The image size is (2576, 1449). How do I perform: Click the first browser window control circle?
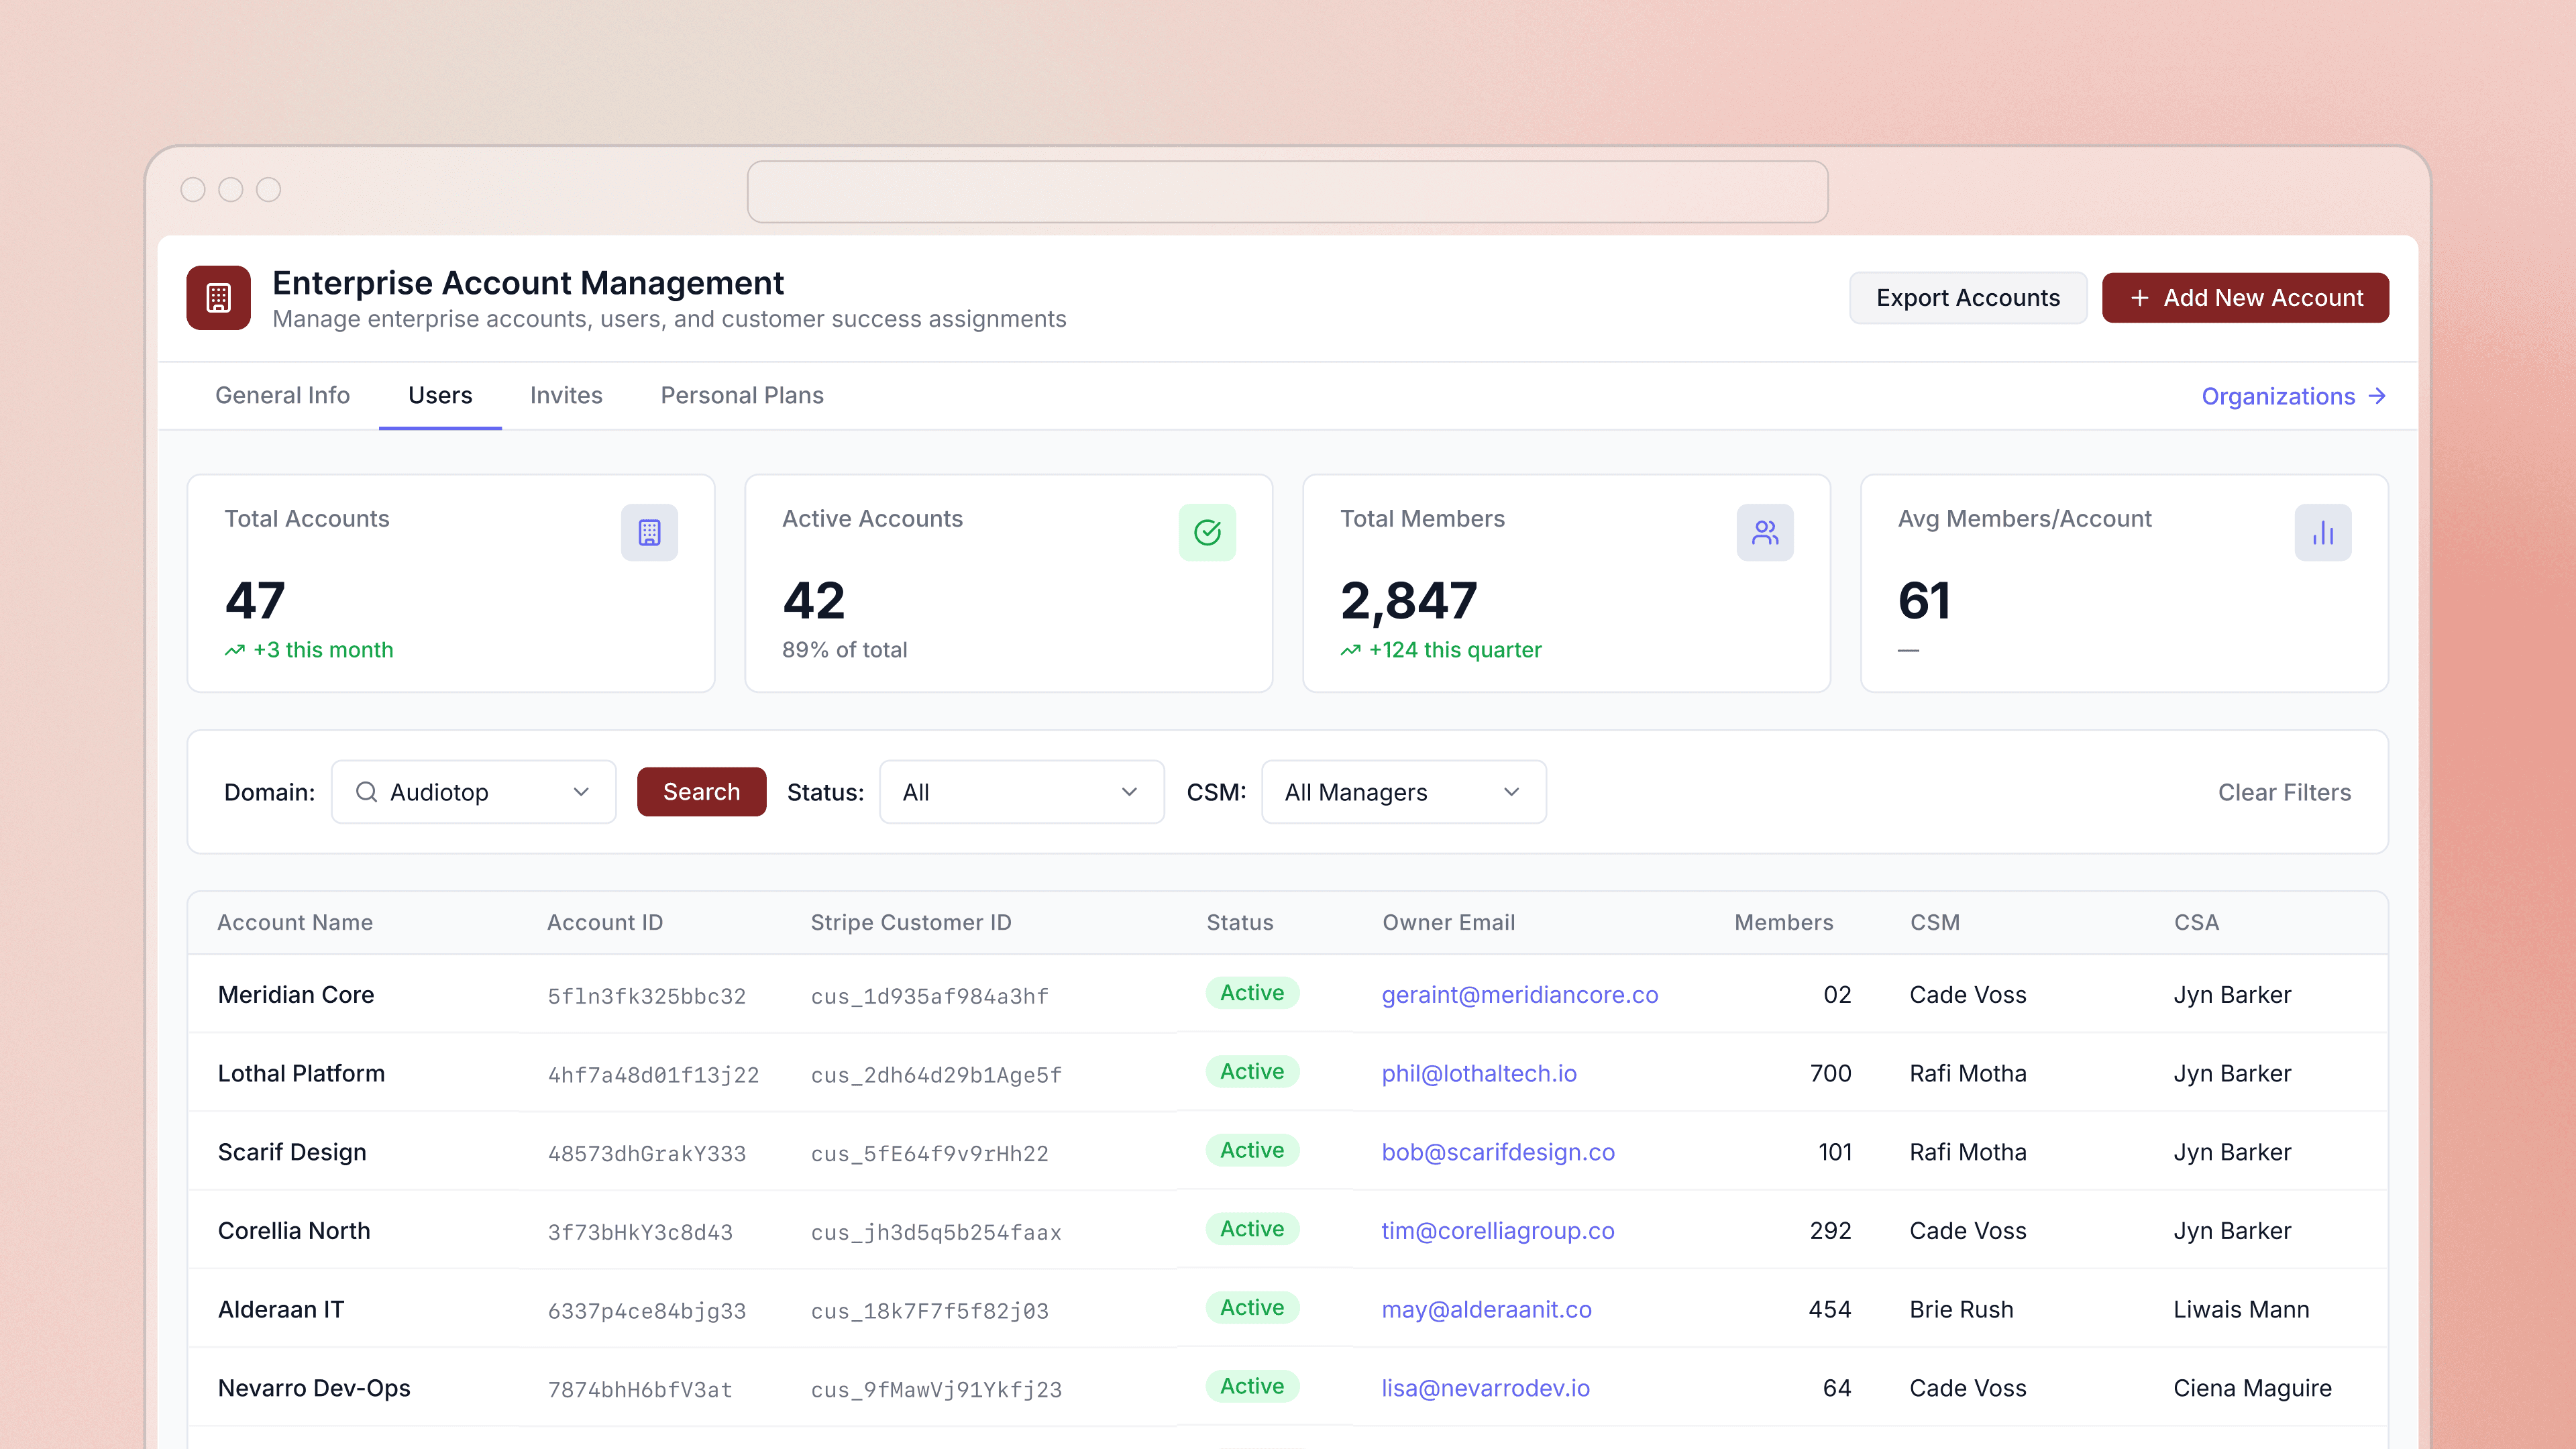(x=193, y=189)
